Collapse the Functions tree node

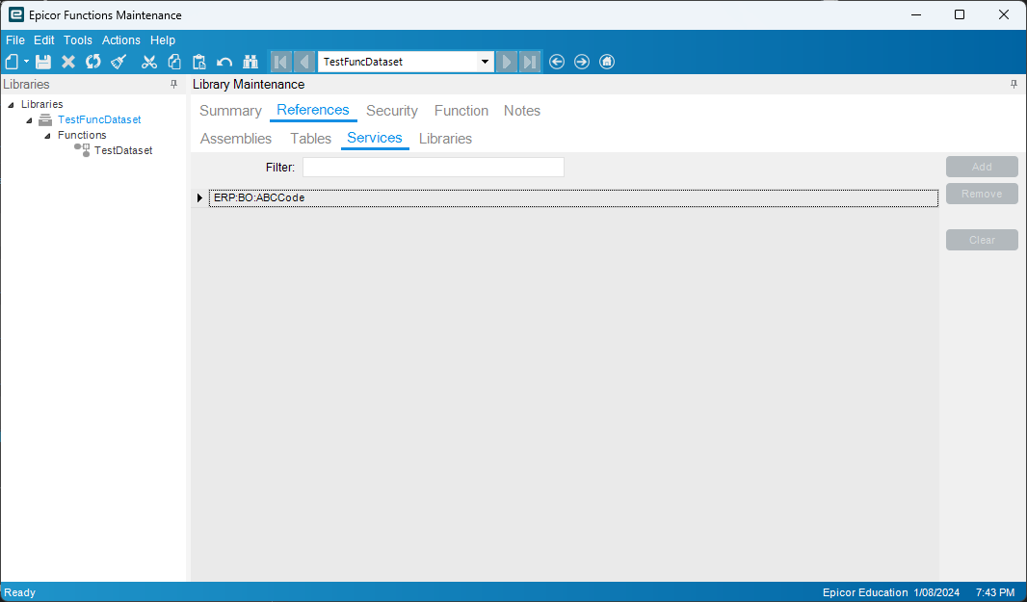pos(48,136)
